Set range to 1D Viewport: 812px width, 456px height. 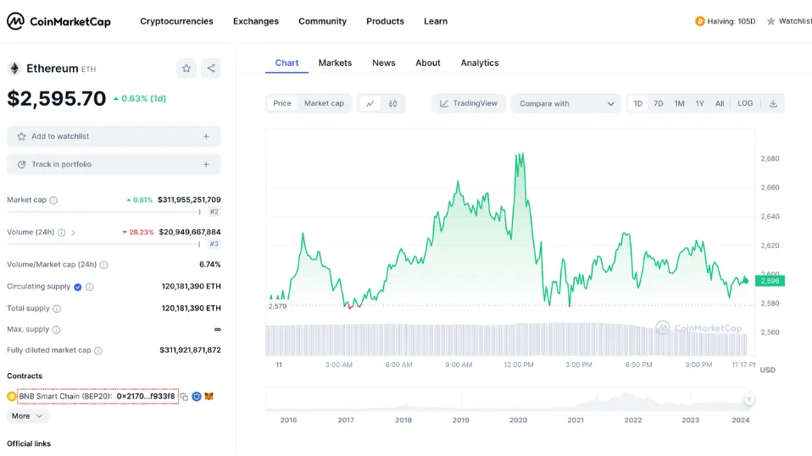click(x=638, y=103)
